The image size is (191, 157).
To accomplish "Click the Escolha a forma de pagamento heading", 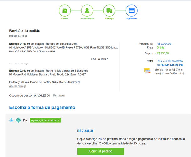I will 42,107.
